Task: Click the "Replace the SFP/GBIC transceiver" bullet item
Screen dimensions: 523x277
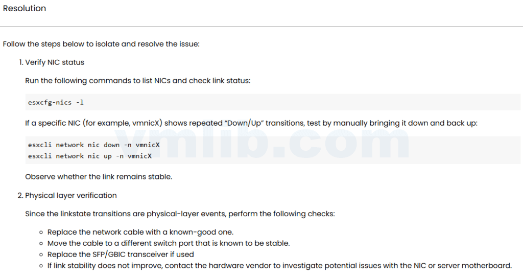Action: 121,255
